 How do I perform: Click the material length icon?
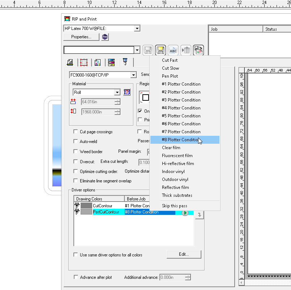click(x=73, y=111)
